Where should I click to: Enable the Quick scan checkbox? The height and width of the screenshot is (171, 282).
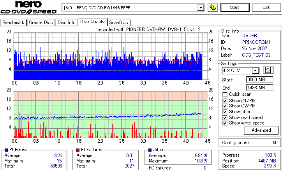click(x=225, y=94)
